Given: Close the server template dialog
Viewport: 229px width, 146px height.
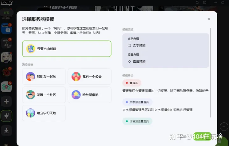Looking at the screenshot, I should (209, 19).
